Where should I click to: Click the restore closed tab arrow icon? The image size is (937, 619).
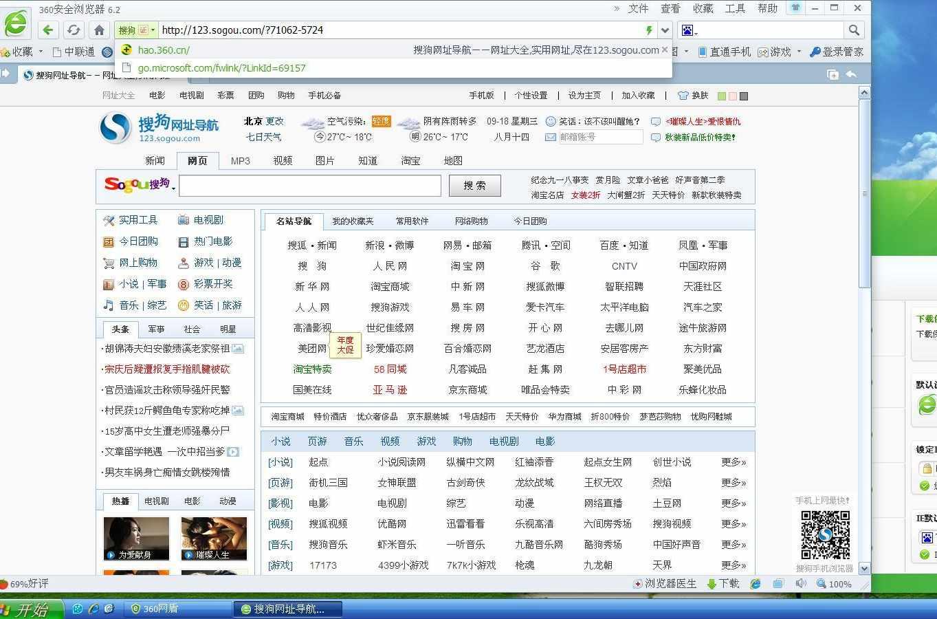851,74
